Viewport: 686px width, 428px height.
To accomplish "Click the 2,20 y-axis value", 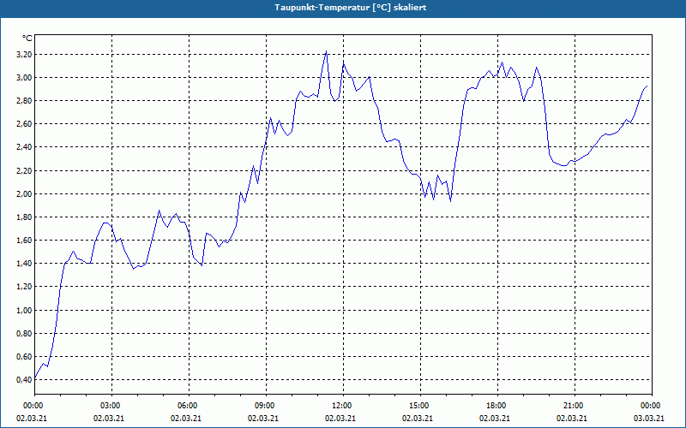I will click(x=24, y=170).
